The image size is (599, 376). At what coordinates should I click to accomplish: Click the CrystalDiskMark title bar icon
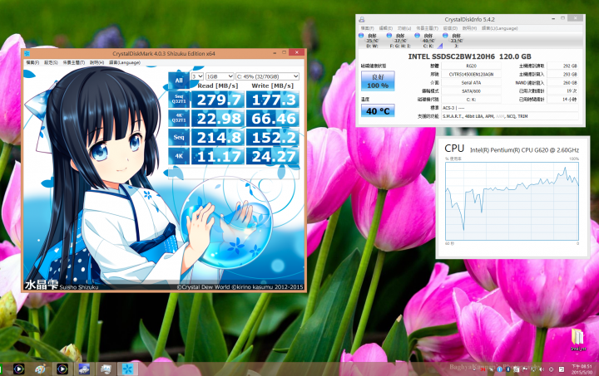27,53
